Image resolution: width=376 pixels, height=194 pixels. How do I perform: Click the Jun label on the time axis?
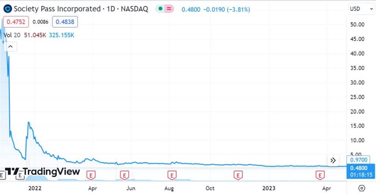131,188
